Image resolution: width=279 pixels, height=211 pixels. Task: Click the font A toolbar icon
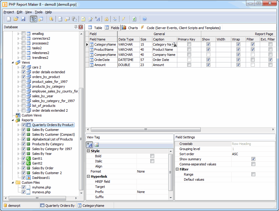98,19
